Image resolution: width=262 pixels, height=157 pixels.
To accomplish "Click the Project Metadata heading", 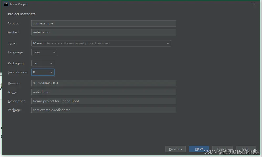I will 22,14.
